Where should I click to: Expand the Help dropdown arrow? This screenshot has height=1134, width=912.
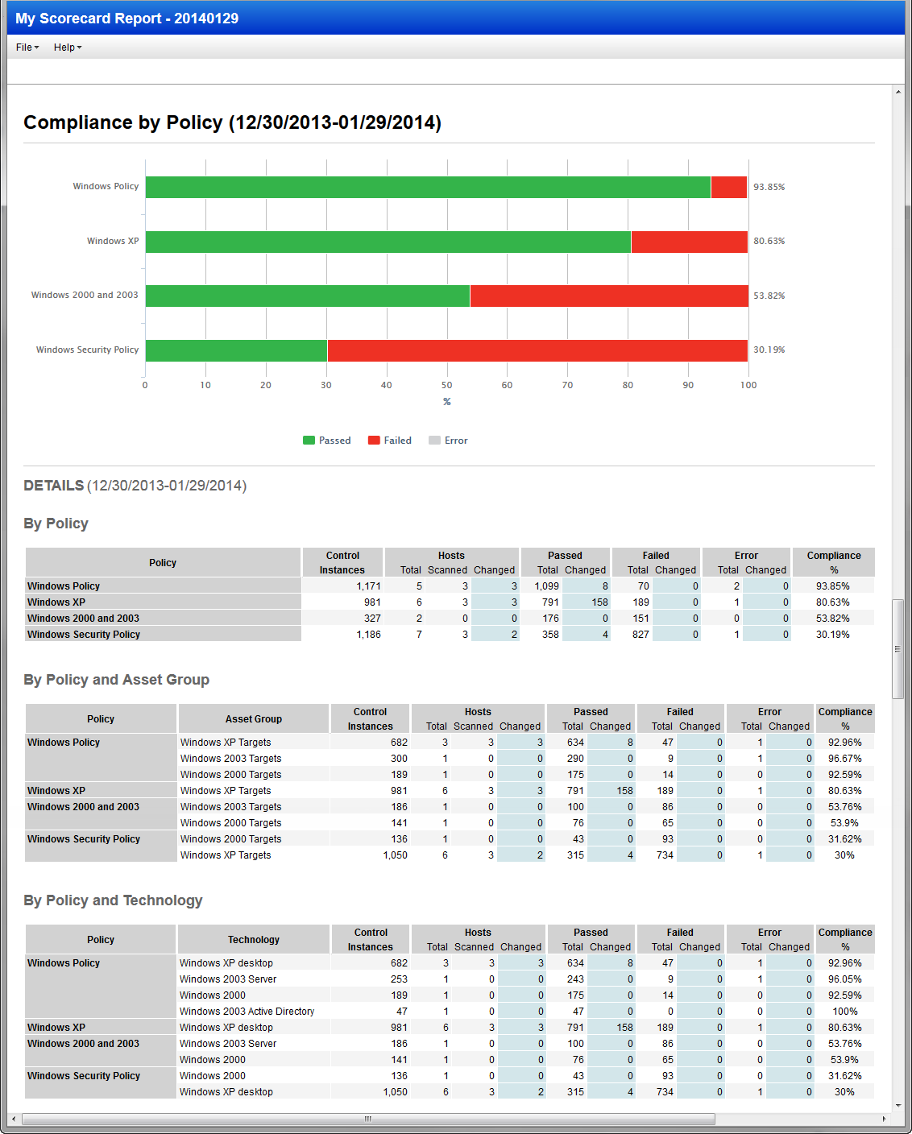coord(80,47)
